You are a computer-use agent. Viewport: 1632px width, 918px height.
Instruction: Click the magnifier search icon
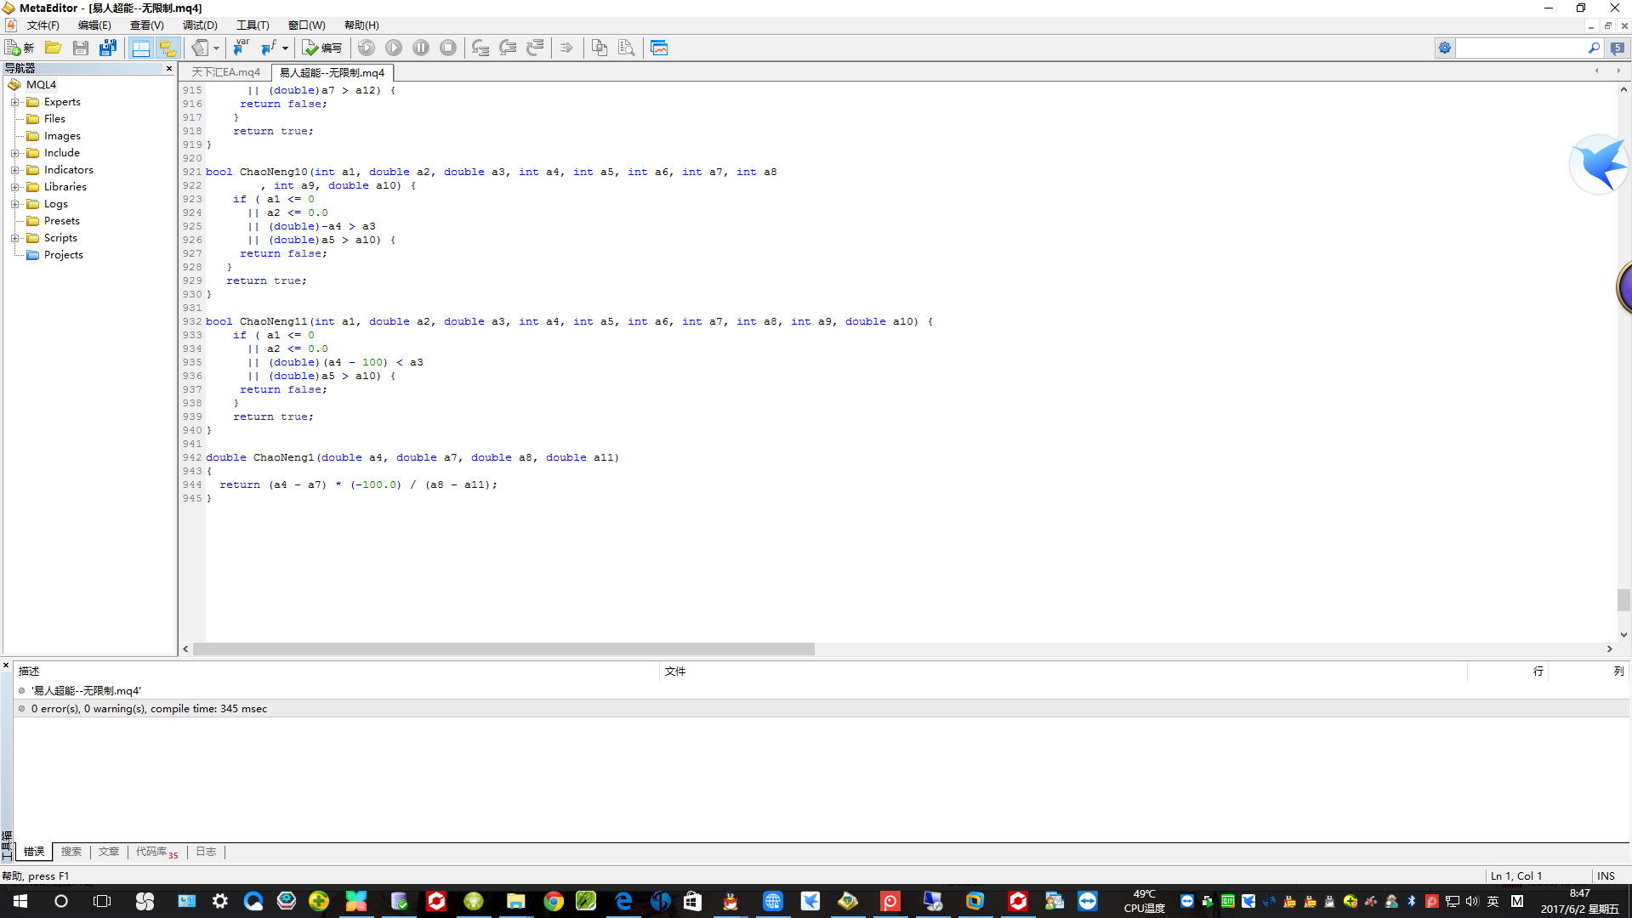pyautogui.click(x=1594, y=48)
